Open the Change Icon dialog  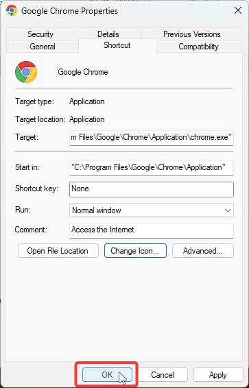coord(135,251)
